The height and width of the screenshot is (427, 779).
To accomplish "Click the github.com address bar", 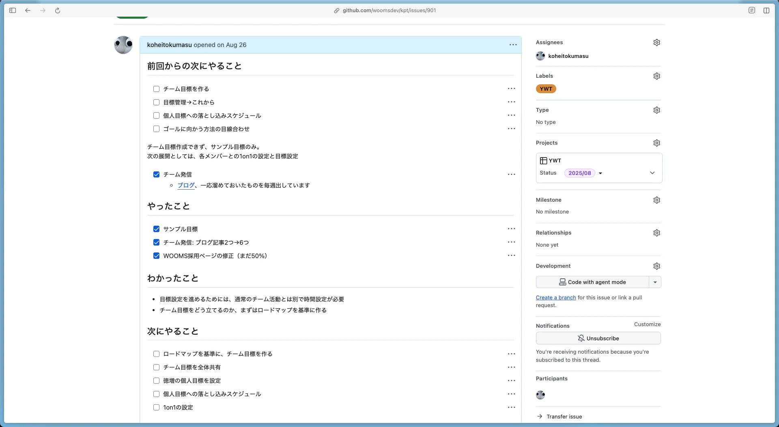I will pos(389,11).
